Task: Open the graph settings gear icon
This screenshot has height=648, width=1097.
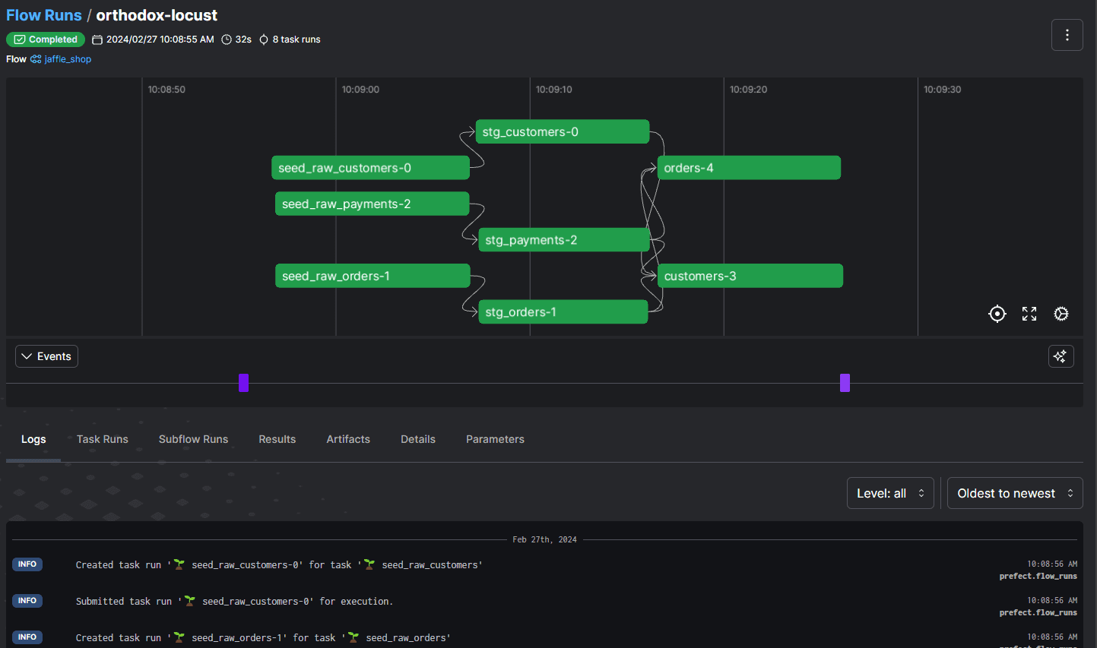Action: tap(1061, 314)
